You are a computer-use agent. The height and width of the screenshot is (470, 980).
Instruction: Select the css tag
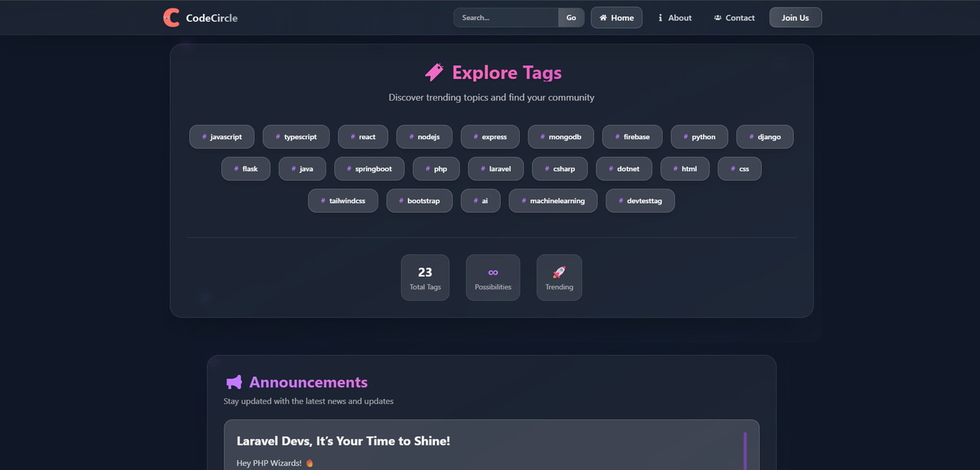point(740,169)
